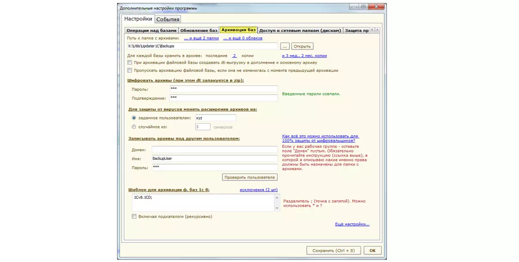519x262 pixels.
Task: Click the Домен input field
Action: [215, 149]
